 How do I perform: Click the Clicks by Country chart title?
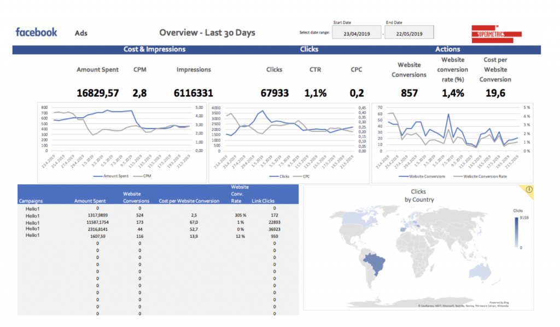pos(418,196)
